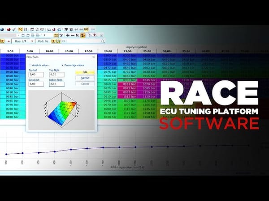269x201 pixels.
Task: Select the 1045 bar cell
Action: 147,80
